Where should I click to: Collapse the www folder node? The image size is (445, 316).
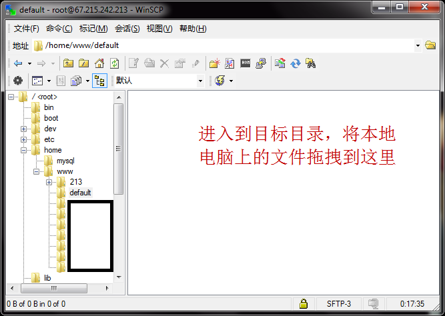(37, 171)
